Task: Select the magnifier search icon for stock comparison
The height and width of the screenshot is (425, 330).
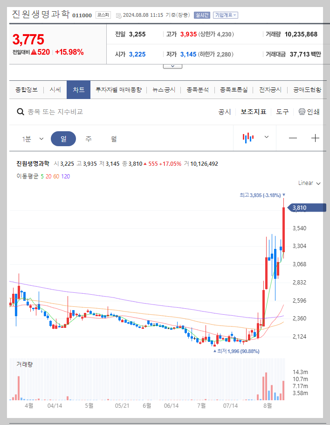Action: pyautogui.click(x=21, y=112)
